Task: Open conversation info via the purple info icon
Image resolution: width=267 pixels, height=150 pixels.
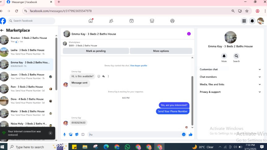Action: 189,34
